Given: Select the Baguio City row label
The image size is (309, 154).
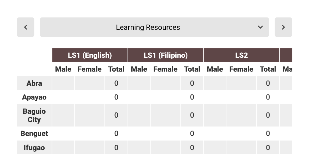Looking at the screenshot, I should point(34,115).
